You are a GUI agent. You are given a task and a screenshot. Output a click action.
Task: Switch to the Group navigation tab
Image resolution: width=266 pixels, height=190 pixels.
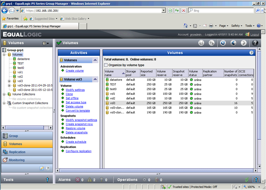pos(27,136)
